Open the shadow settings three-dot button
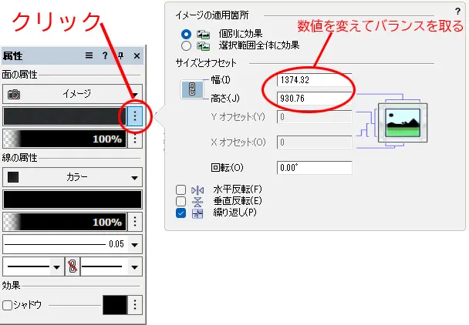The width and height of the screenshot is (469, 325). [x=135, y=305]
